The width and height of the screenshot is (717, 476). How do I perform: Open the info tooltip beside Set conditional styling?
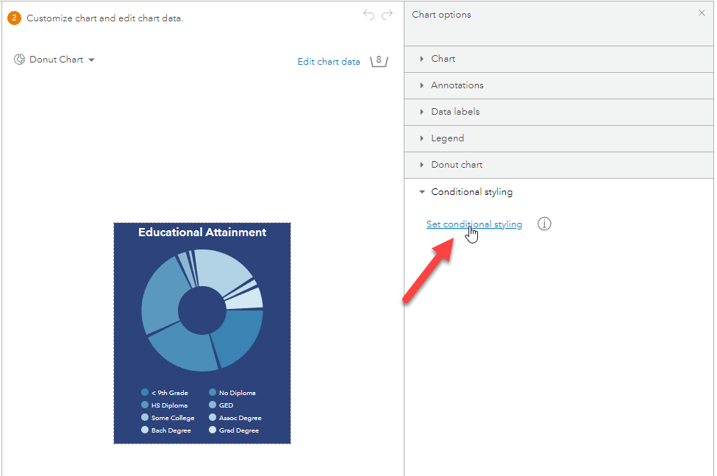(x=544, y=224)
